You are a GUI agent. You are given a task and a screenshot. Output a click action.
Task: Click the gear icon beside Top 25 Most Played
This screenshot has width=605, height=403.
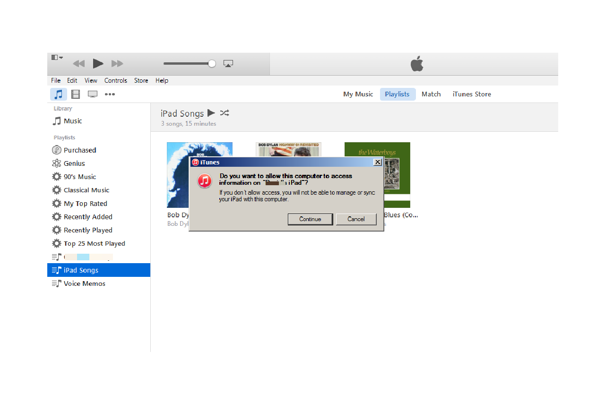click(x=57, y=243)
